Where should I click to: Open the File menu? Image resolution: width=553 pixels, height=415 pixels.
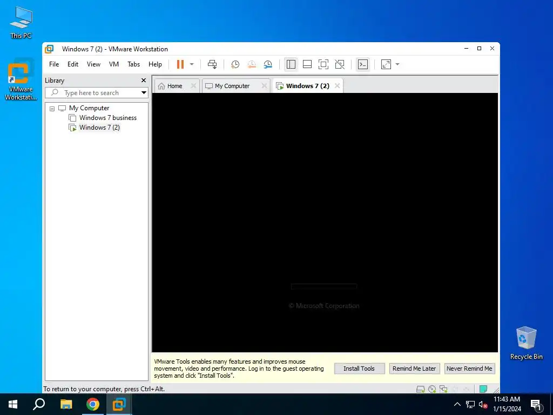point(54,64)
